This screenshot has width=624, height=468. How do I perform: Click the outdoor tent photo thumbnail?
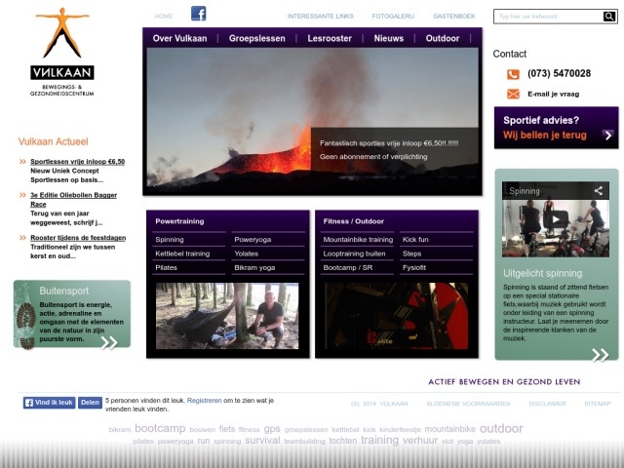[x=227, y=316]
